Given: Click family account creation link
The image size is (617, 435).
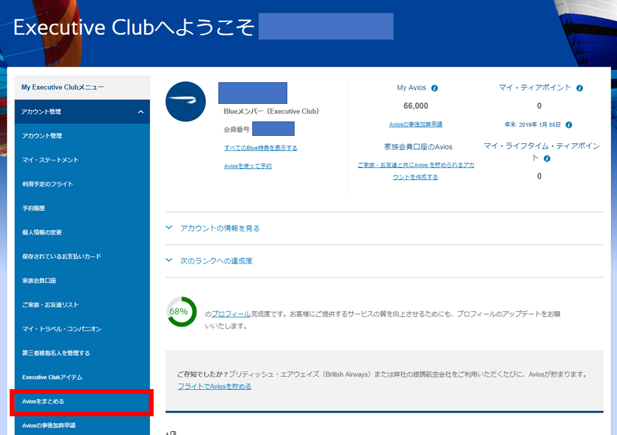Looking at the screenshot, I should [x=416, y=171].
